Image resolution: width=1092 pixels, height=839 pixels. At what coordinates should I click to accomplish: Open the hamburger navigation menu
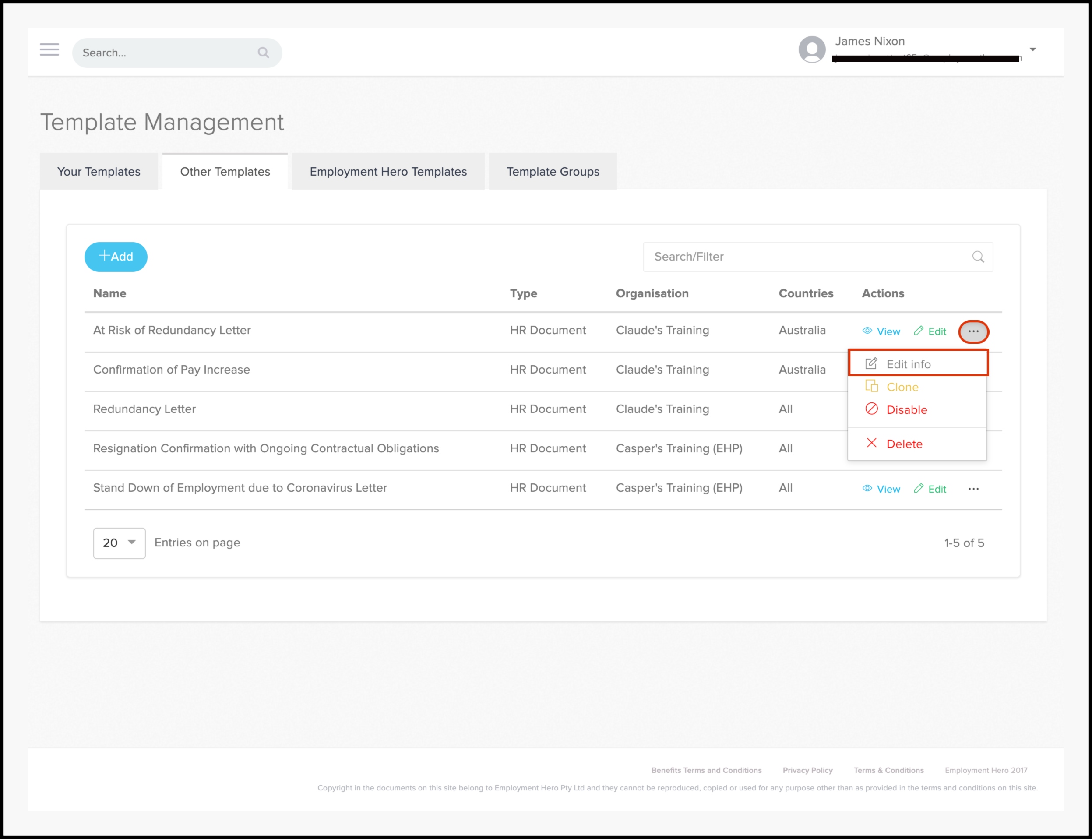pos(49,49)
